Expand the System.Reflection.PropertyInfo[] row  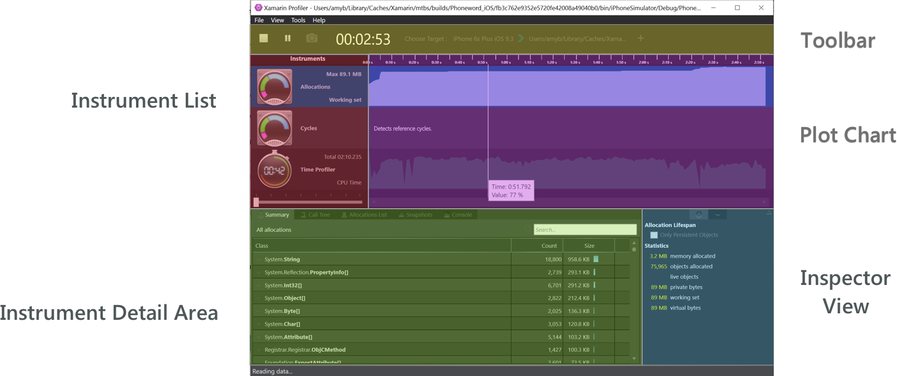pyautogui.click(x=258, y=273)
